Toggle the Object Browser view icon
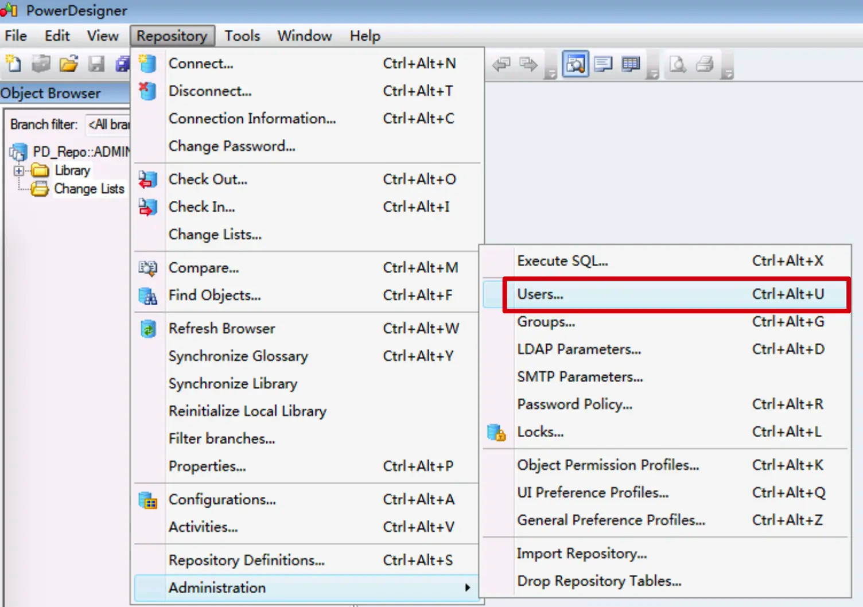The image size is (863, 607). [x=576, y=64]
